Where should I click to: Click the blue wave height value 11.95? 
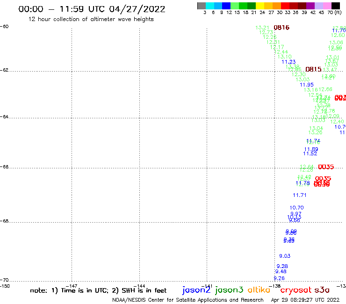coord(307,85)
